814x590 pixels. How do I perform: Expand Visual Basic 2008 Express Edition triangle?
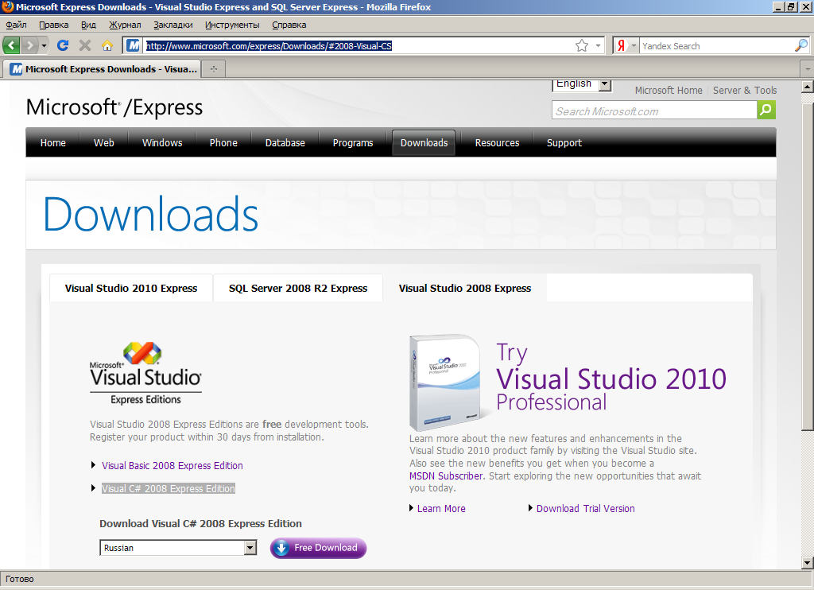coord(94,465)
